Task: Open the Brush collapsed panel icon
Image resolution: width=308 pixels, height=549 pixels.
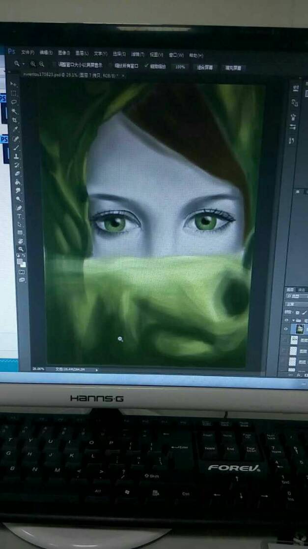Action: point(293,117)
